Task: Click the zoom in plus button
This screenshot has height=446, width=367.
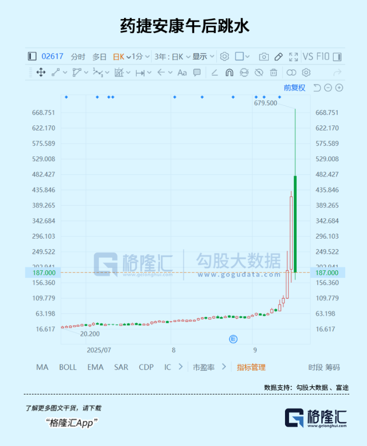Action: [x=339, y=87]
